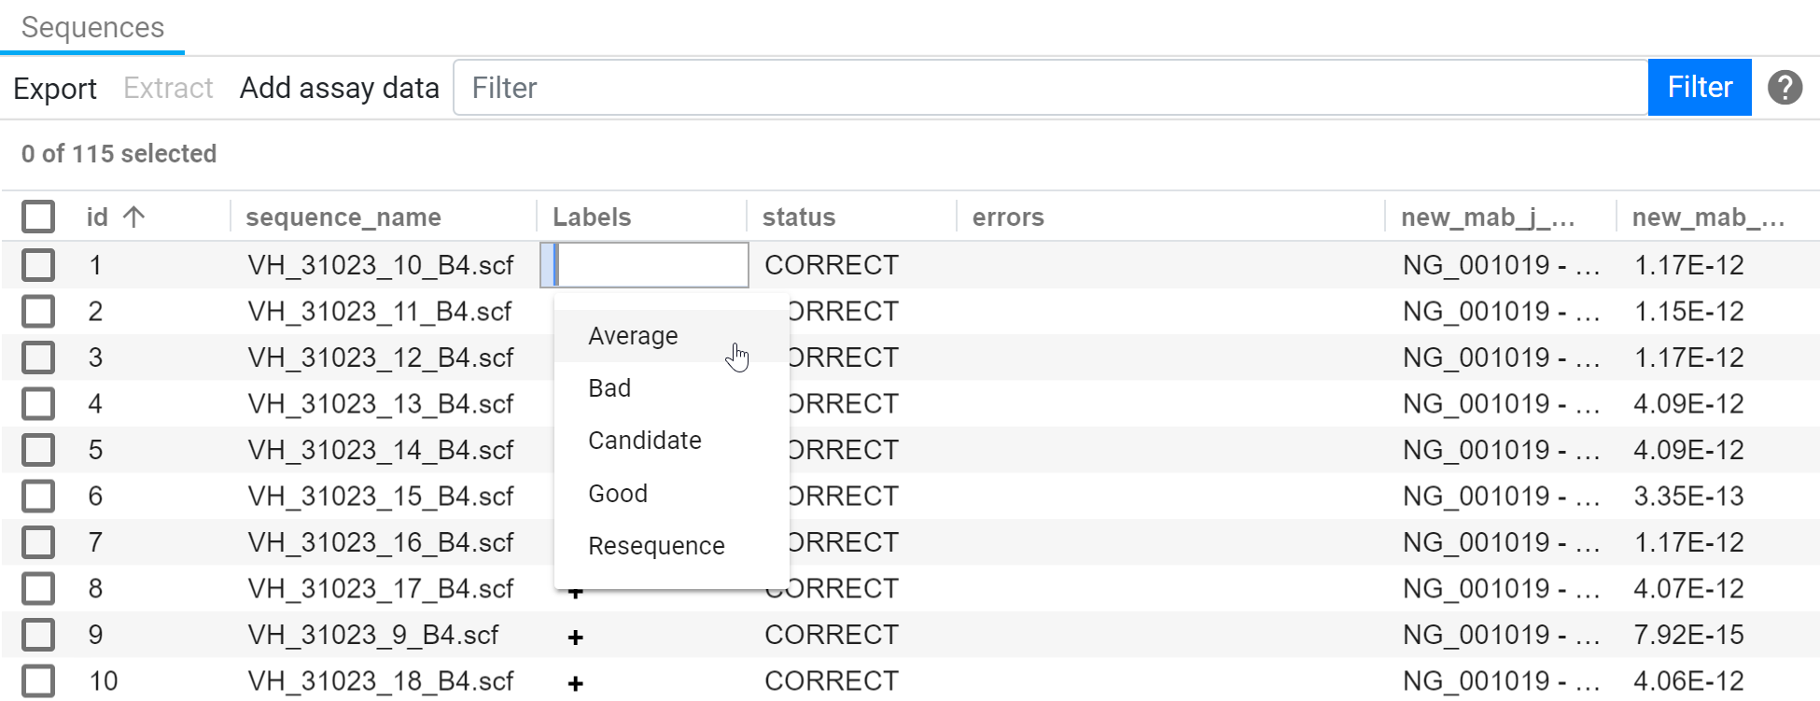Screen dimensions: 1820x701
Task: Select cell VH_31023_17_B4.scf
Action: pos(381,588)
